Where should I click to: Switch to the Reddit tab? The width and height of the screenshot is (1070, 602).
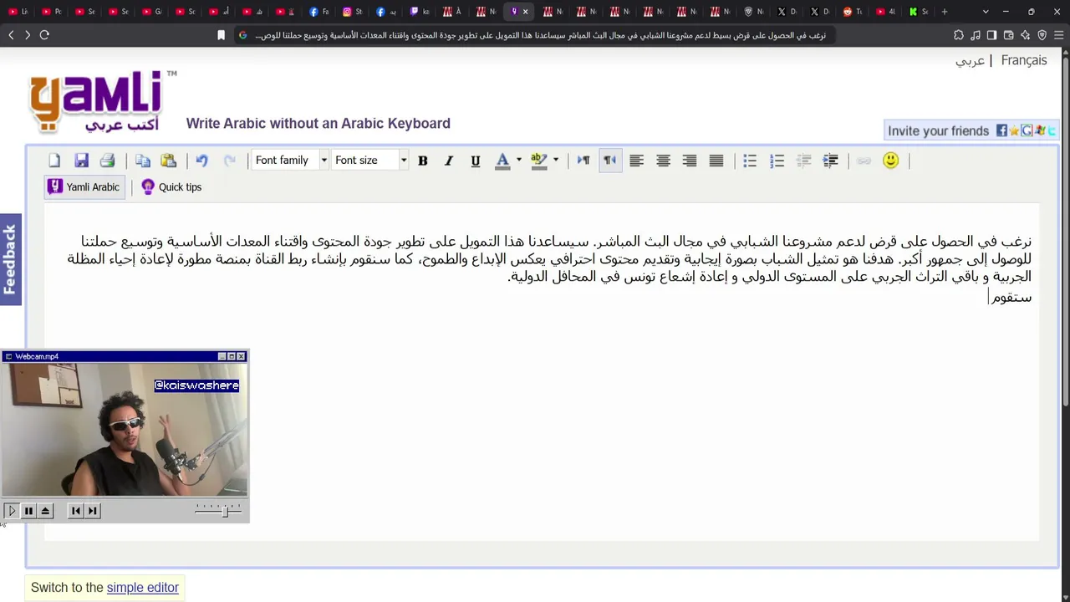click(852, 12)
